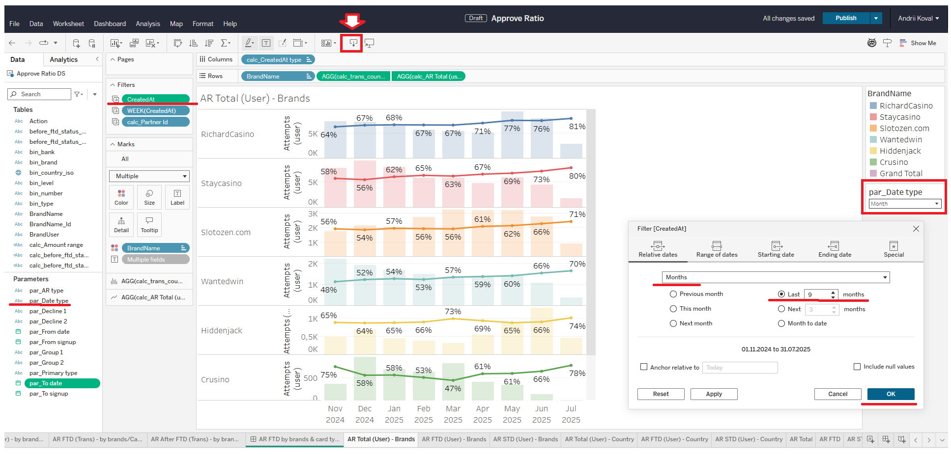Click the Staycasino red legend swatch

tap(873, 117)
